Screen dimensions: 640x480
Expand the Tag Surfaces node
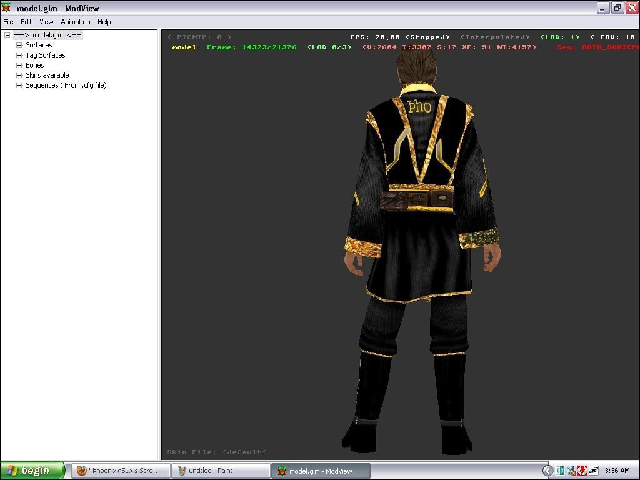pyautogui.click(x=19, y=55)
